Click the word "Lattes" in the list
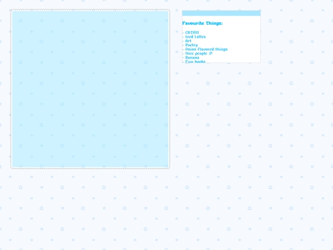Screen dimensions: 333x250 click(200, 36)
